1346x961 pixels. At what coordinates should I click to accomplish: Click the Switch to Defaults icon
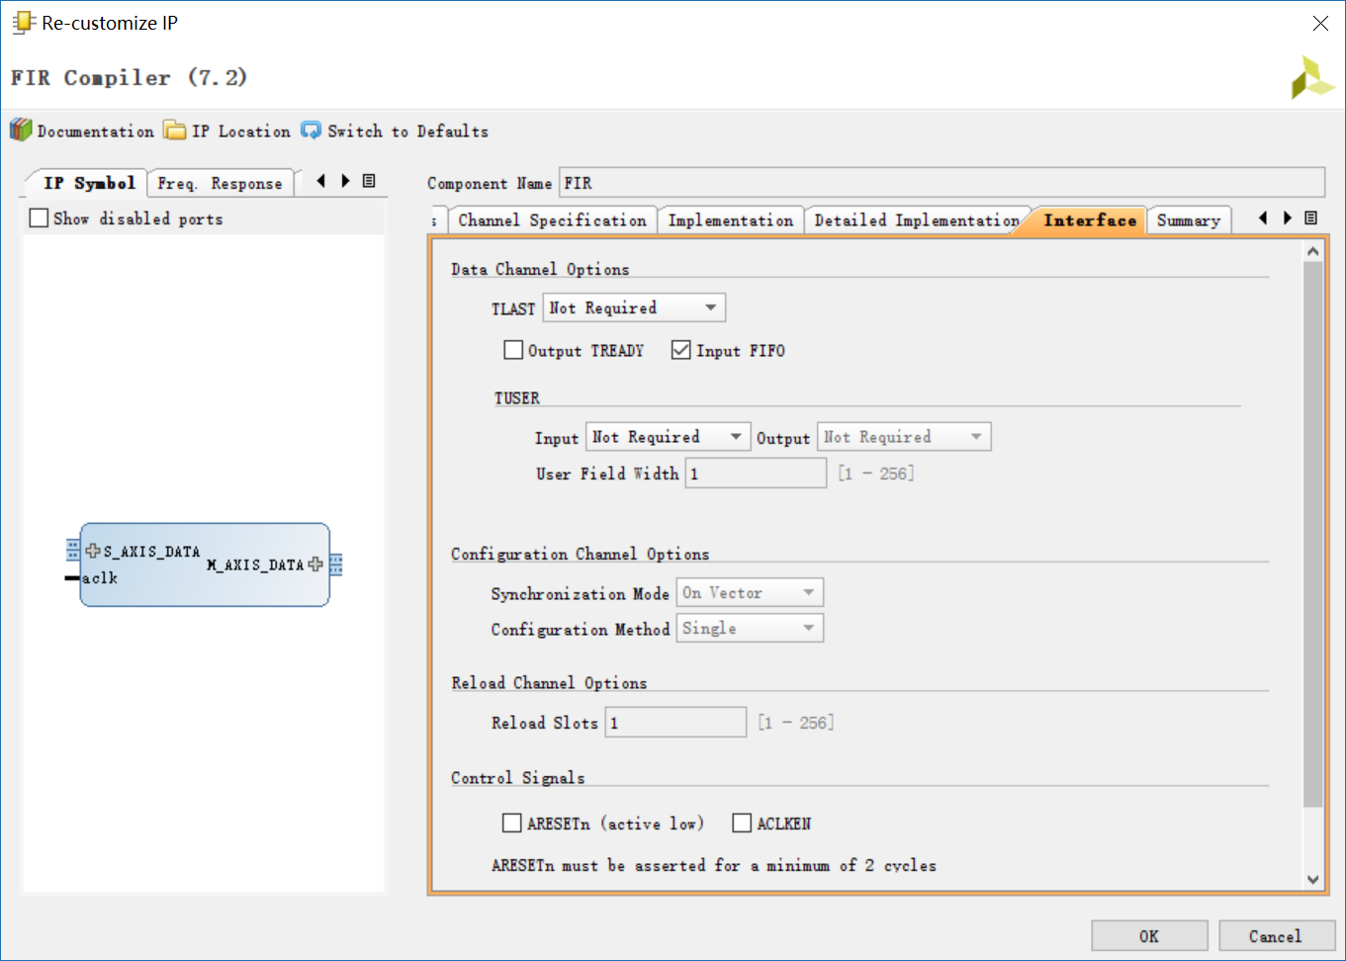pyautogui.click(x=311, y=130)
